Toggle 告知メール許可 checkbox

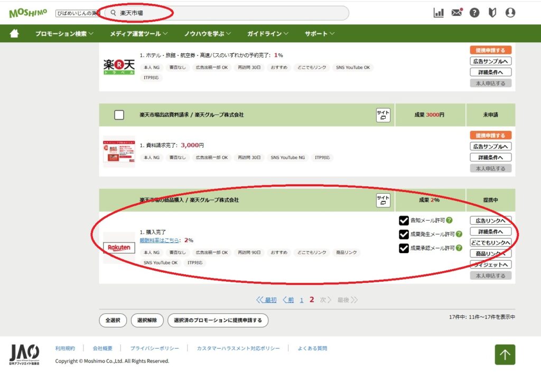pyautogui.click(x=404, y=221)
